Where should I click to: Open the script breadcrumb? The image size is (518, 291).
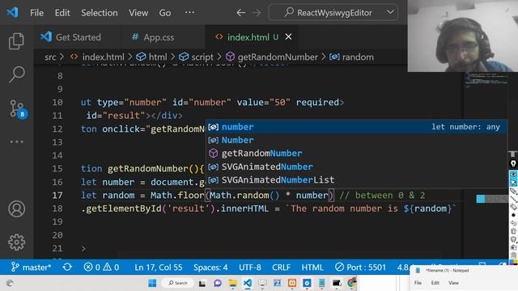(x=196, y=57)
